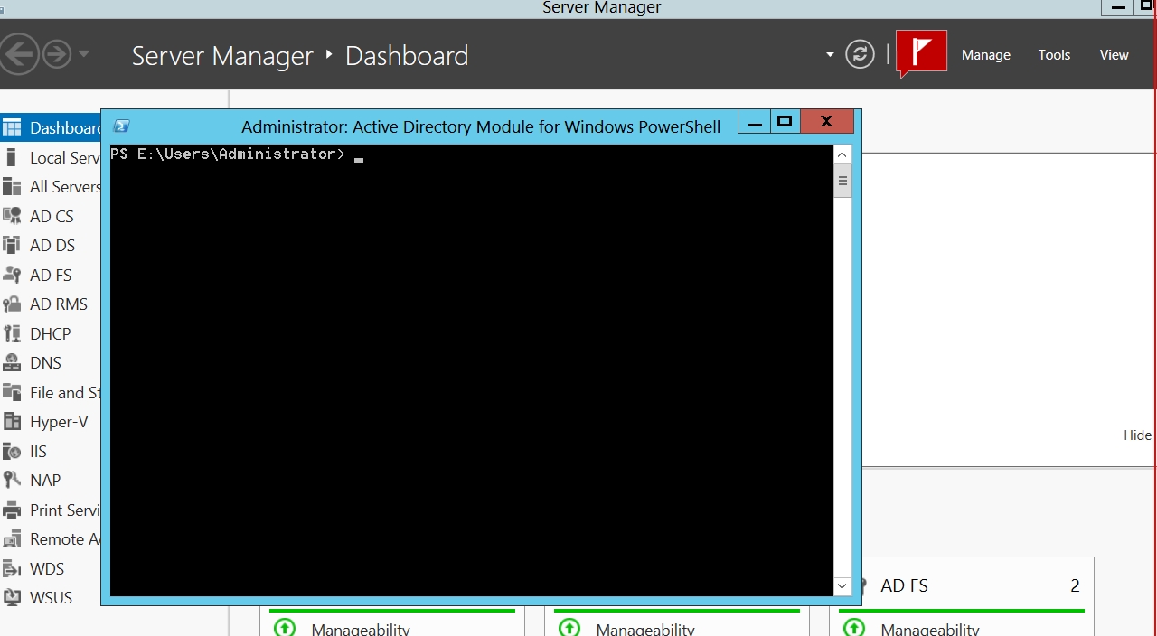This screenshot has height=636, width=1157.
Task: Open the Notifications flag
Action: point(921,52)
